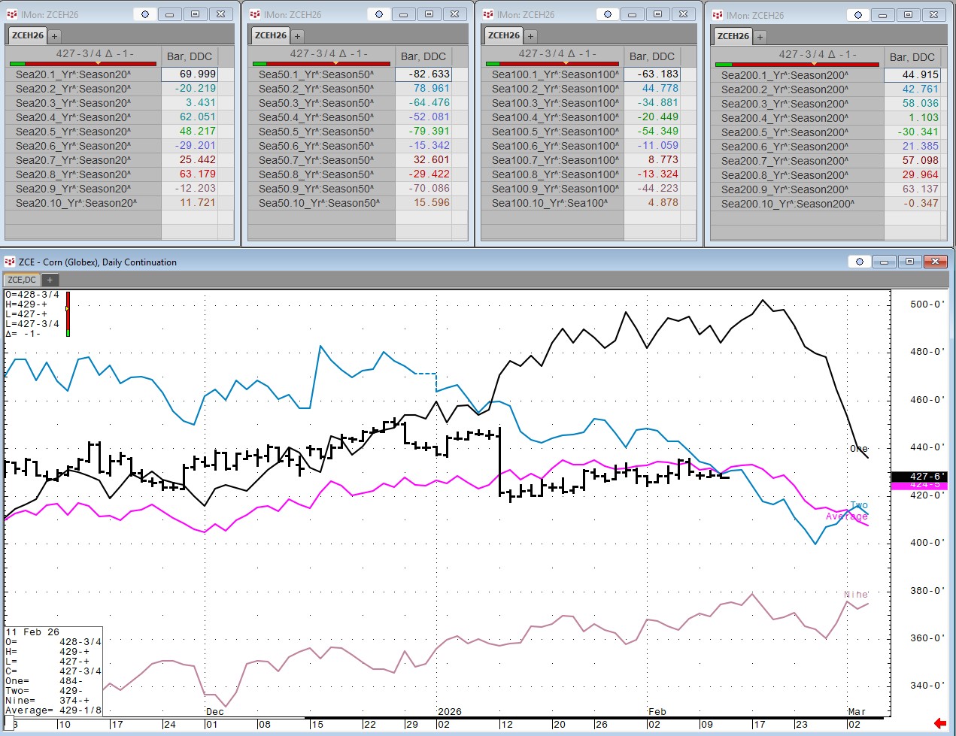Click the red-green range indicator beside chart OHLC
The height and width of the screenshot is (736, 956).
pyautogui.click(x=68, y=313)
